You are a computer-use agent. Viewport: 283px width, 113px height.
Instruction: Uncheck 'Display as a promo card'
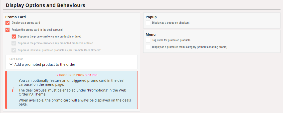(7, 23)
